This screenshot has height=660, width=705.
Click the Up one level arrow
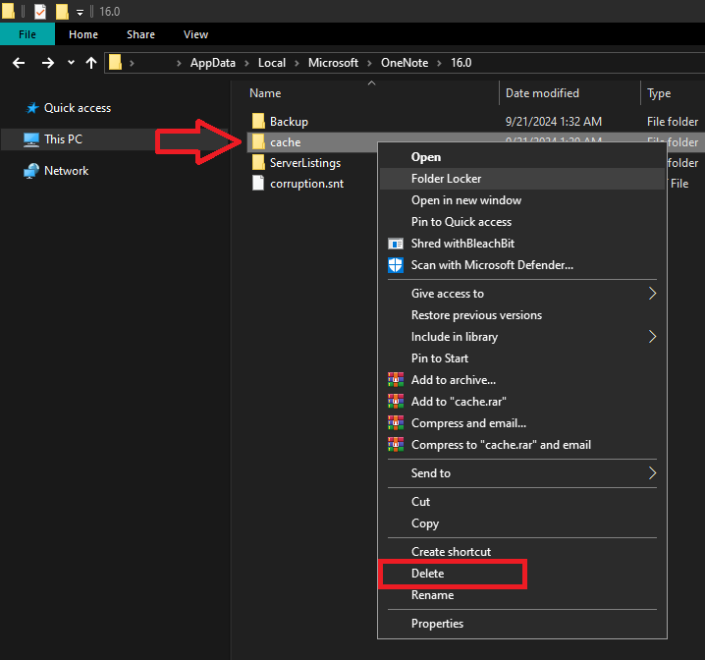click(91, 62)
